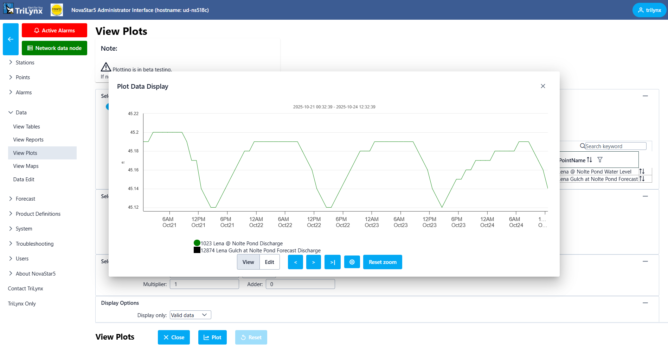Open PointName column filter

coord(600,160)
